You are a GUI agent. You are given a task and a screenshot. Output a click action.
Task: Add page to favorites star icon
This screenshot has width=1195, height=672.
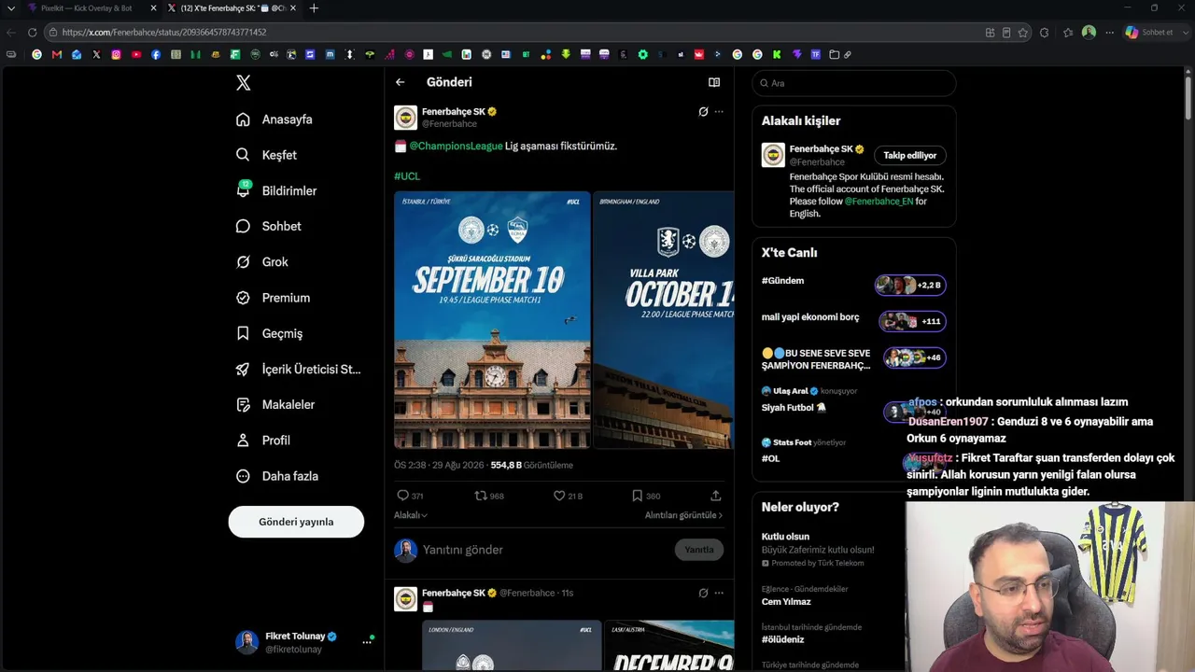[1023, 33]
